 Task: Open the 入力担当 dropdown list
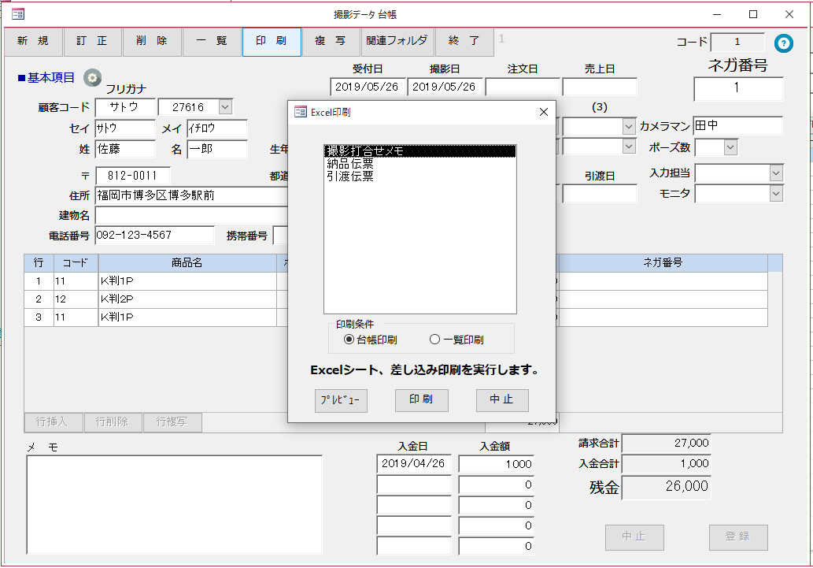click(x=774, y=172)
